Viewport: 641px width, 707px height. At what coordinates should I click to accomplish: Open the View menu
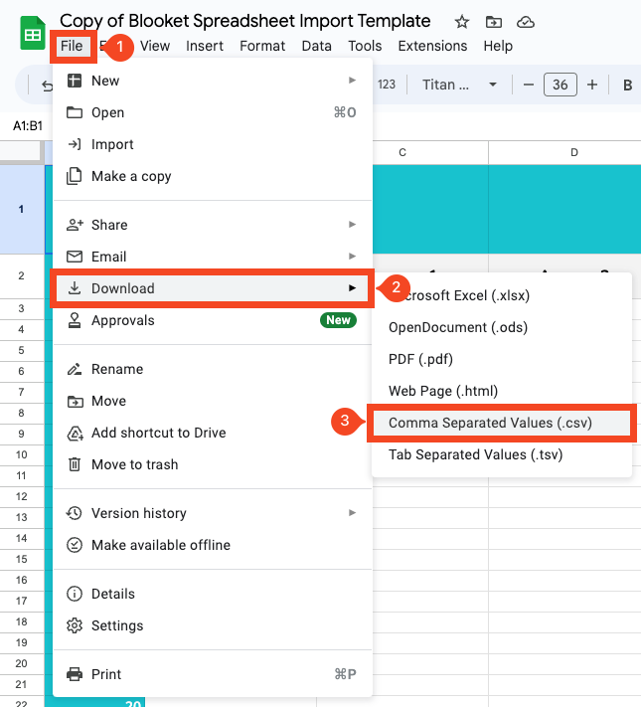[x=155, y=46]
